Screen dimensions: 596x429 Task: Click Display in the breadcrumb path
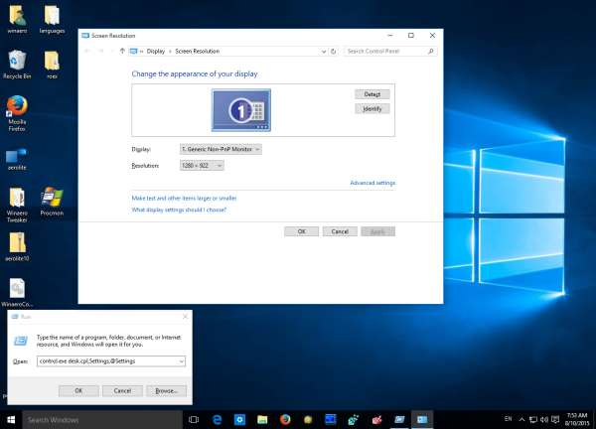pyautogui.click(x=156, y=52)
